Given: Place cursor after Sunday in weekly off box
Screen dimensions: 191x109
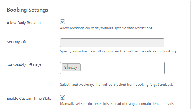Looking at the screenshot, I should [122, 68].
